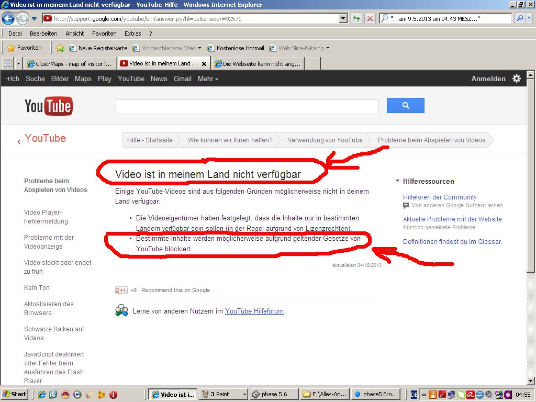Screen dimensions: 536x402
Task: Click the green Refresh page icon
Action: coord(356,19)
